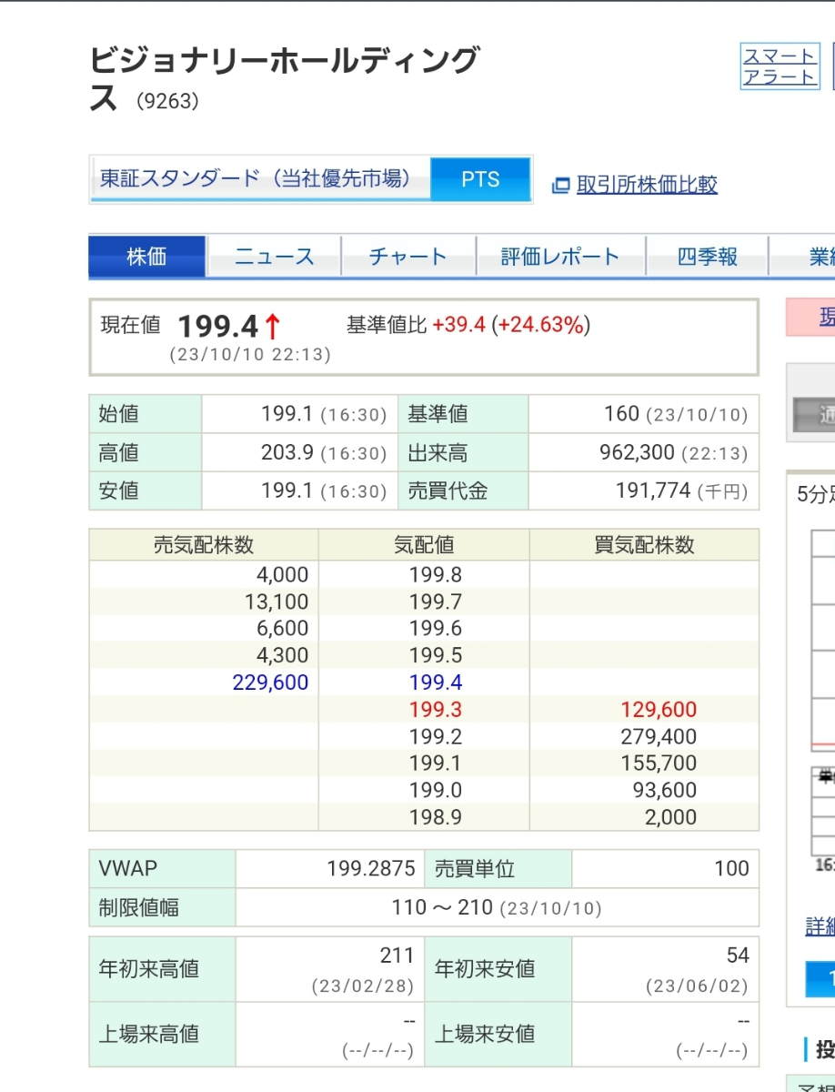
Task: Click the 229,600 sell quantity
Action: tap(270, 682)
